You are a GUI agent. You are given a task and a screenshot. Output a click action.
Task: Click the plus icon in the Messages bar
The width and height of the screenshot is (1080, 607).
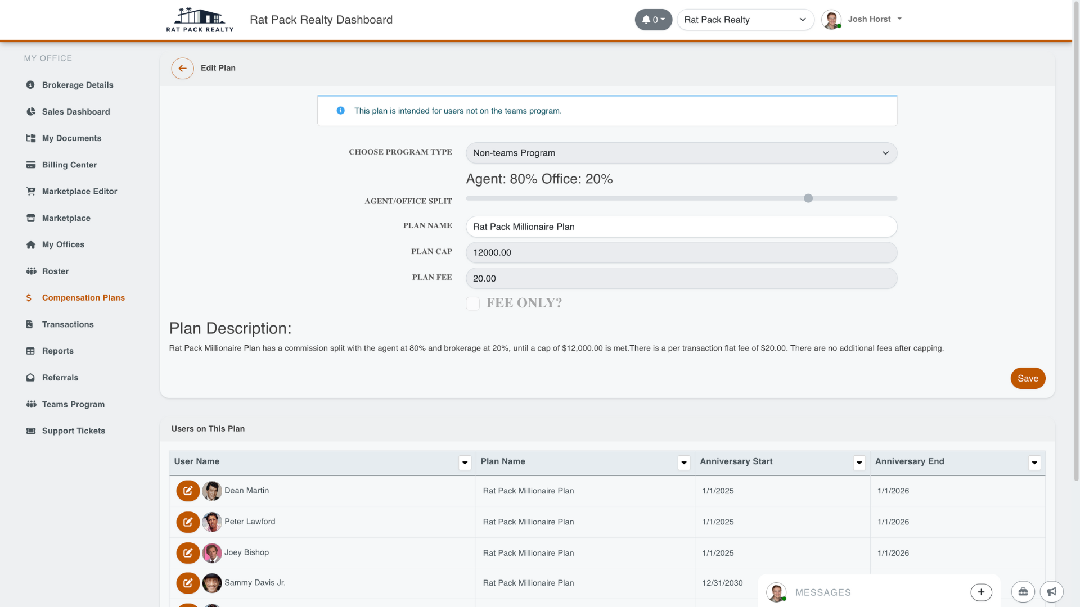tap(981, 592)
